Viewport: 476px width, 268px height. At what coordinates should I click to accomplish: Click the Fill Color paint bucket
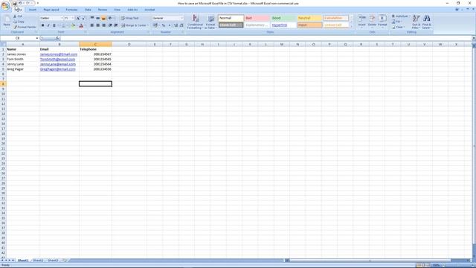73,25
